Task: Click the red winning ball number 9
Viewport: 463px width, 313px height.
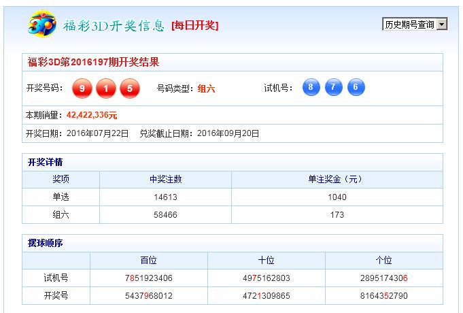Action: (83, 88)
